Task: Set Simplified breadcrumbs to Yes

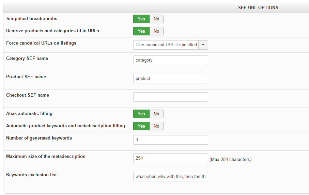Action: (141, 19)
